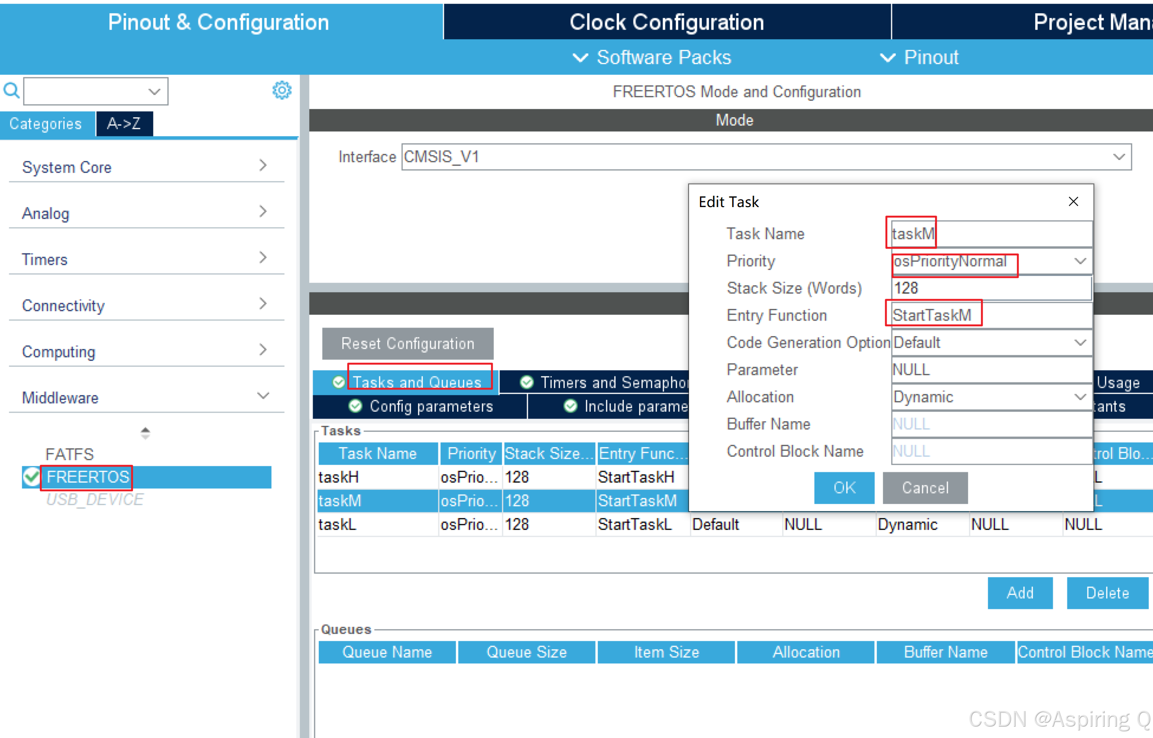Collapse the Middleware category

(263, 396)
